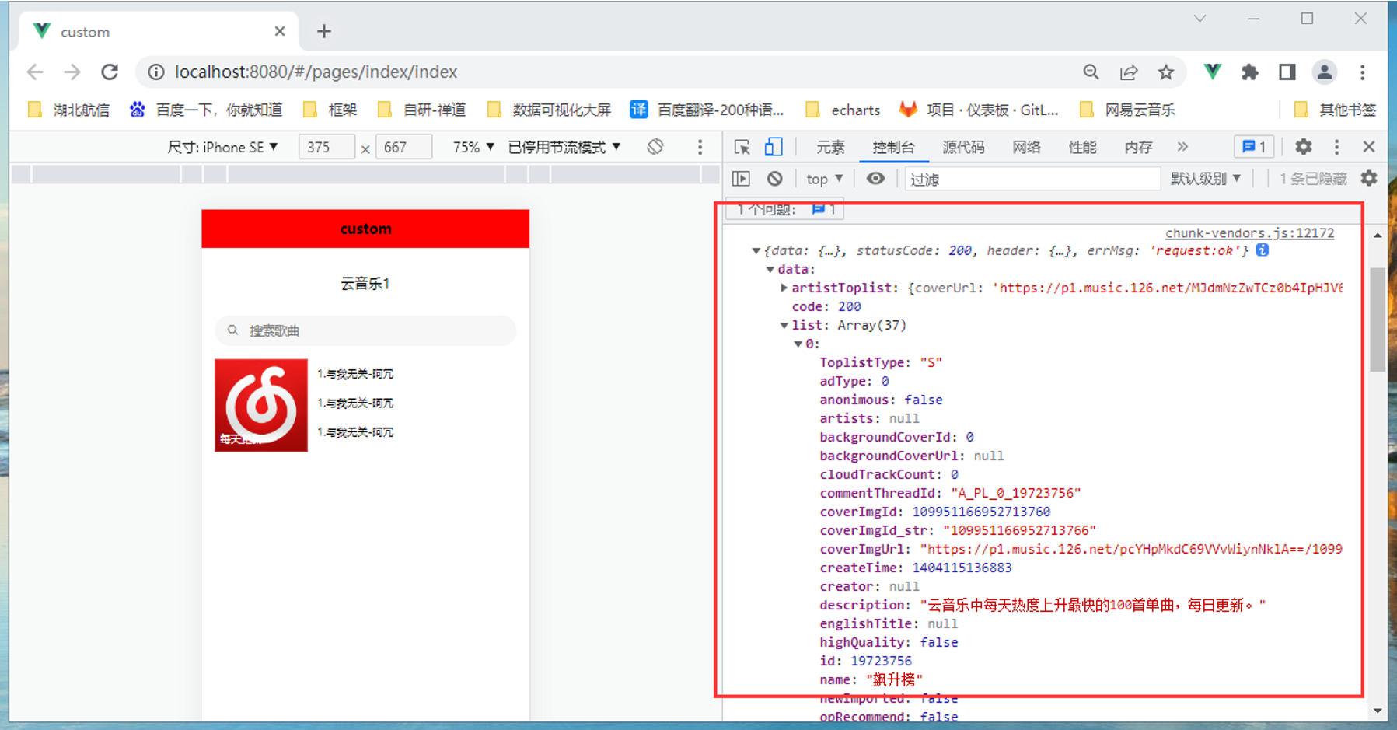Open the Vue devtools extension icon
1397x730 pixels.
(1212, 72)
